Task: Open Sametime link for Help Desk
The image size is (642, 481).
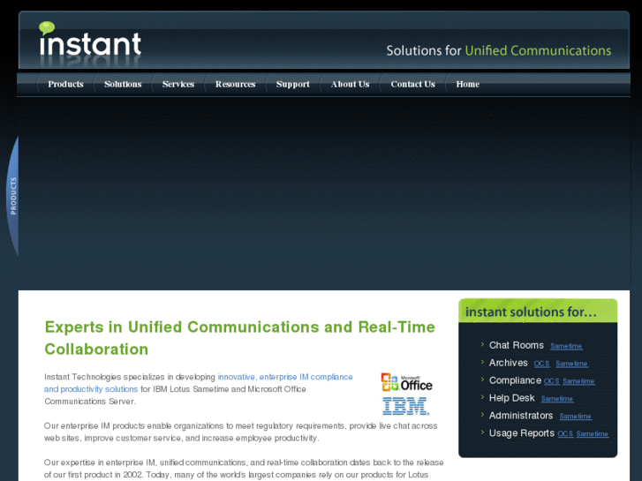Action: tap(557, 399)
